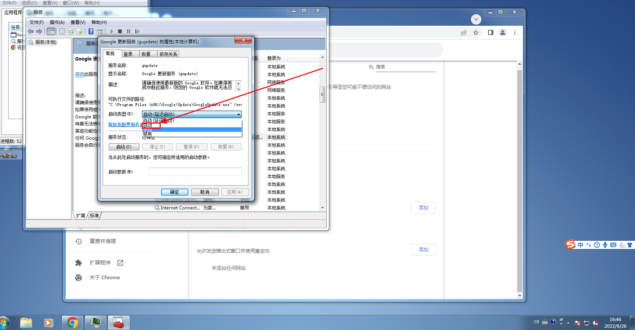
Task: Switch to Chrome in the taskbar
Action: (x=73, y=323)
